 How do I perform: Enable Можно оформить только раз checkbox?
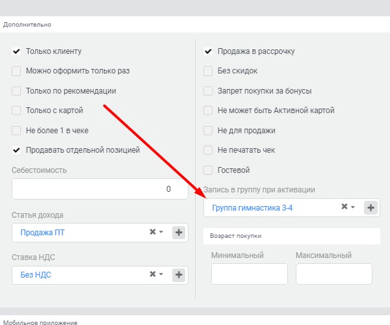pyautogui.click(x=16, y=71)
